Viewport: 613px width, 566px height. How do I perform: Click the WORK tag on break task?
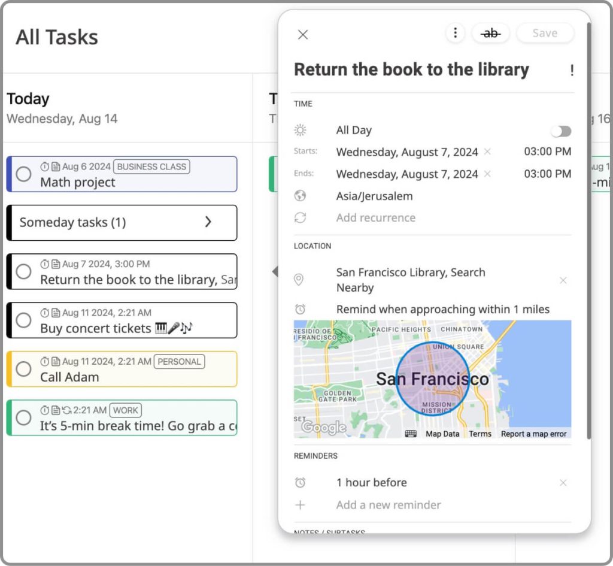(x=126, y=410)
